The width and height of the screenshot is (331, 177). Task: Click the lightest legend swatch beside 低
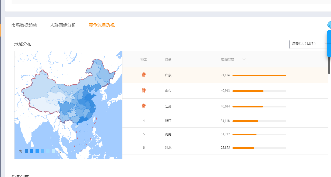(53, 151)
